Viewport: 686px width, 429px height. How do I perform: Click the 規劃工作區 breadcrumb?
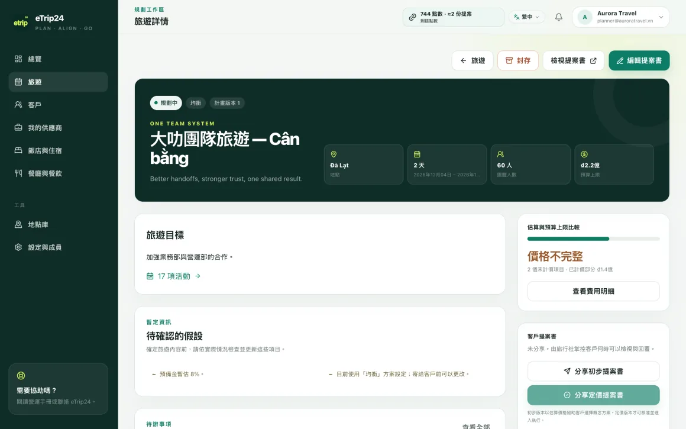tap(149, 9)
